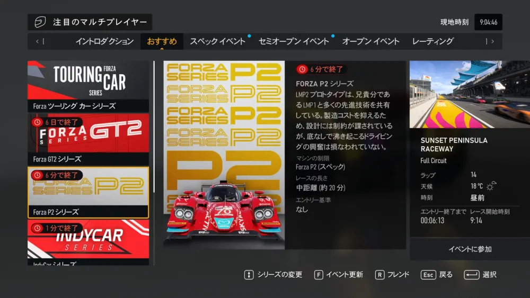Select the Forza ツーリング カー シリーズ tile

pyautogui.click(x=89, y=86)
